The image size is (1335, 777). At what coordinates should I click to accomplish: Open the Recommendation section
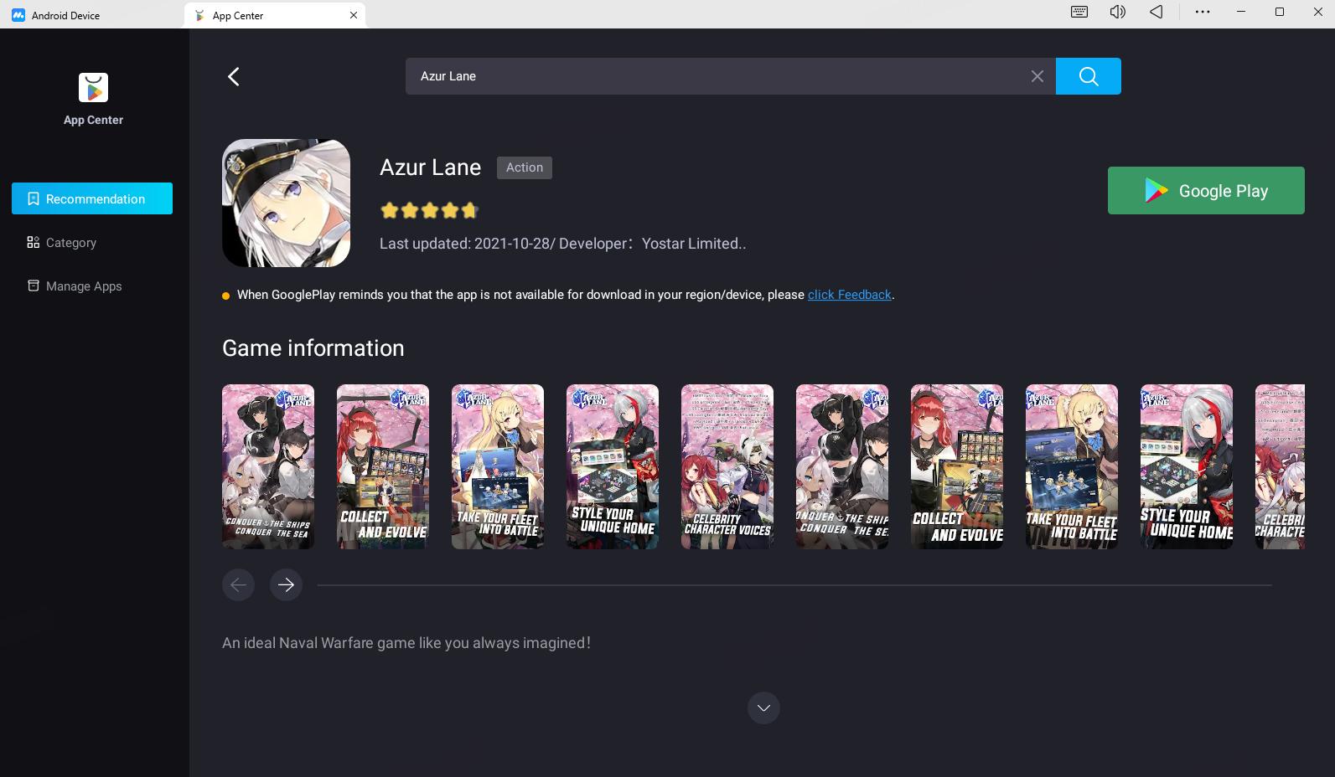click(92, 198)
